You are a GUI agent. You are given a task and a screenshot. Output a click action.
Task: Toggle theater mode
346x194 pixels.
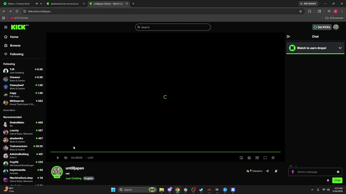coord(257,158)
